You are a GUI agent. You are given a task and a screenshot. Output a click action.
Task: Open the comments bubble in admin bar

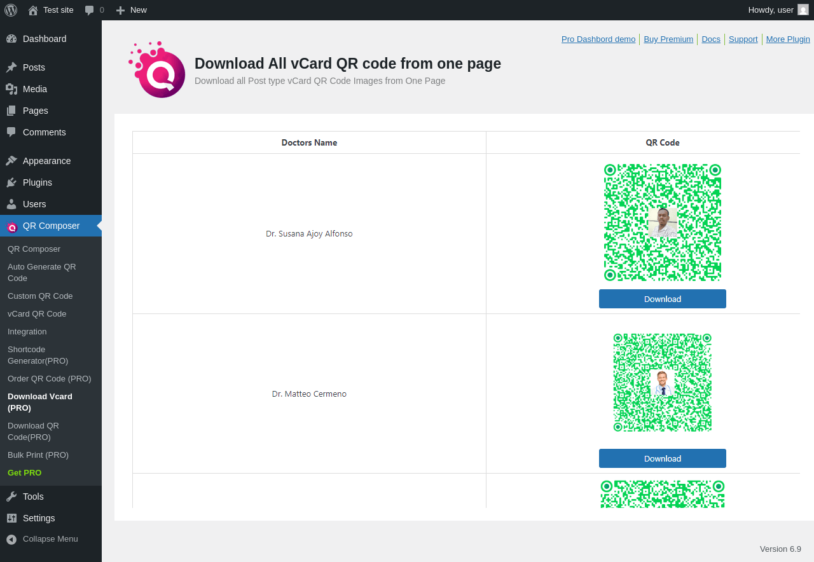[90, 10]
